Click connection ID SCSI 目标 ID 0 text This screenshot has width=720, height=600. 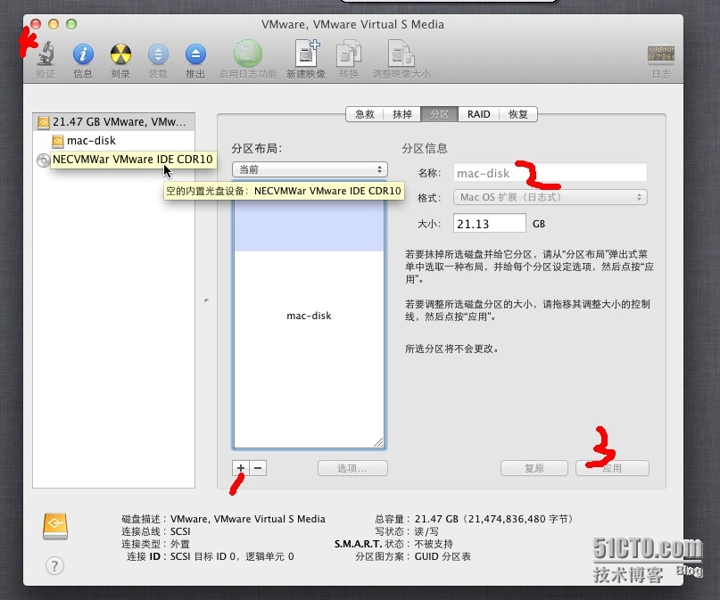point(232,556)
